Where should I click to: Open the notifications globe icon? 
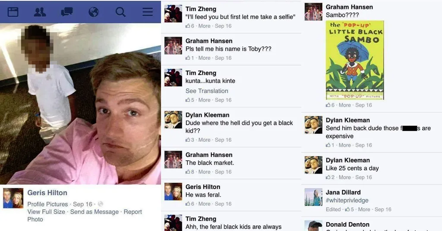94,12
